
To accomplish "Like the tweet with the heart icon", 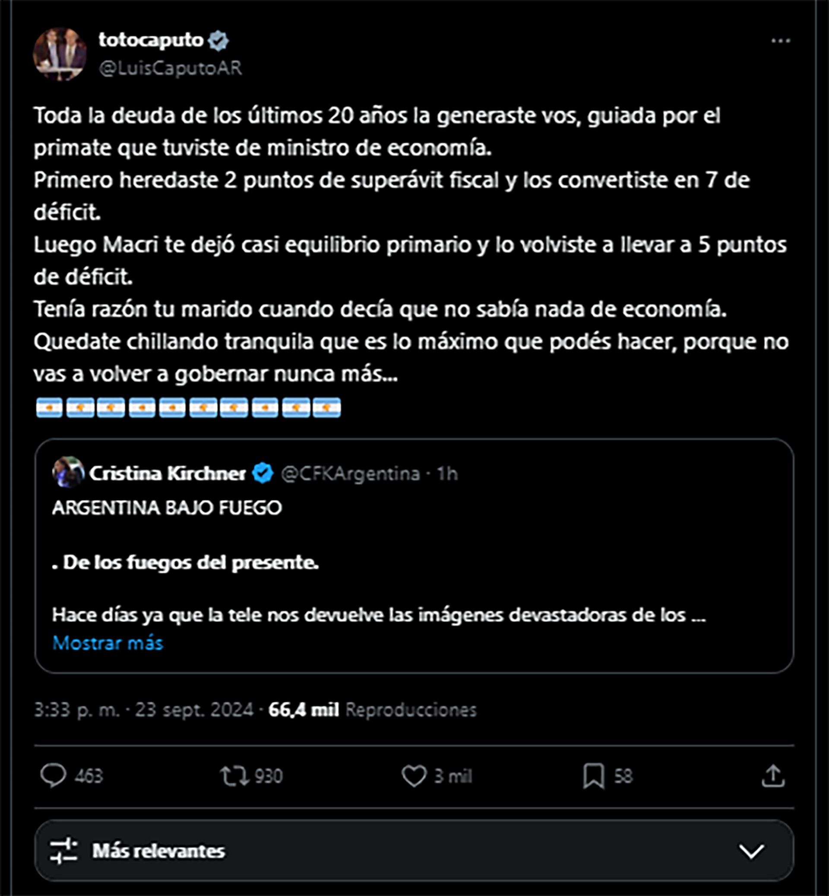I will pyautogui.click(x=414, y=776).
